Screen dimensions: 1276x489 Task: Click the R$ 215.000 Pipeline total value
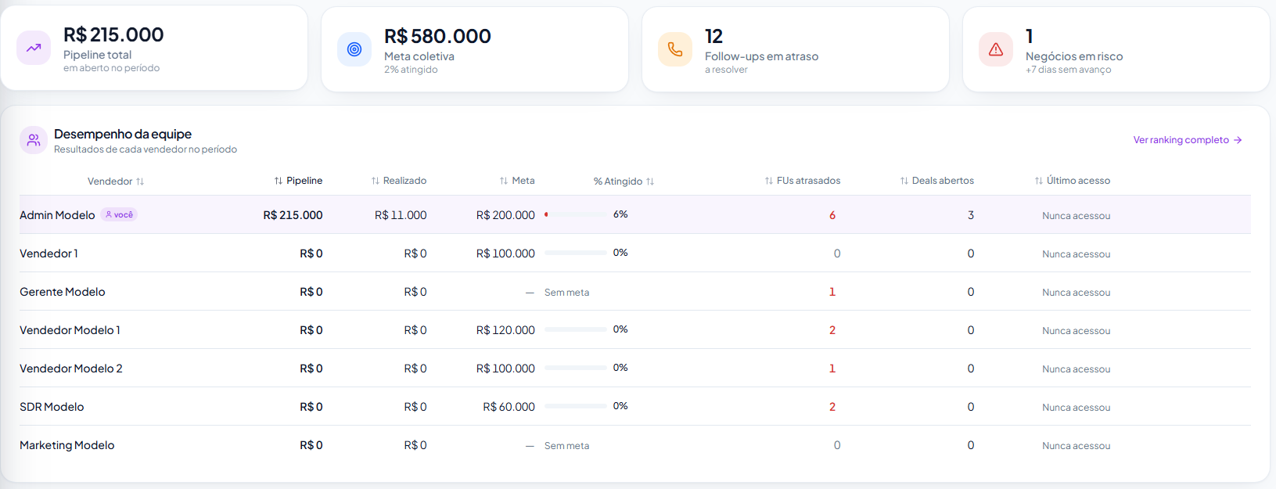[x=113, y=34]
